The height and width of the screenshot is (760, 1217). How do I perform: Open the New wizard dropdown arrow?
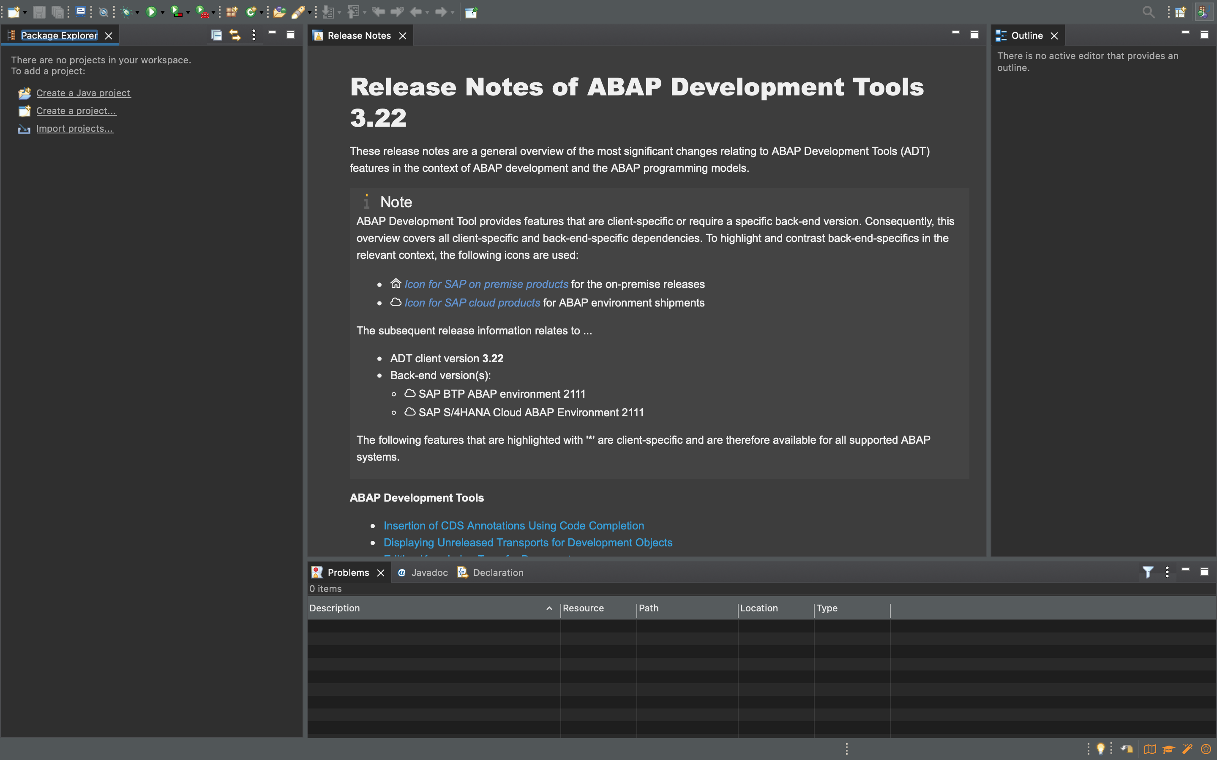(25, 13)
